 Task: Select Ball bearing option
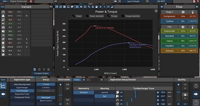pyautogui.click(x=105, y=96)
